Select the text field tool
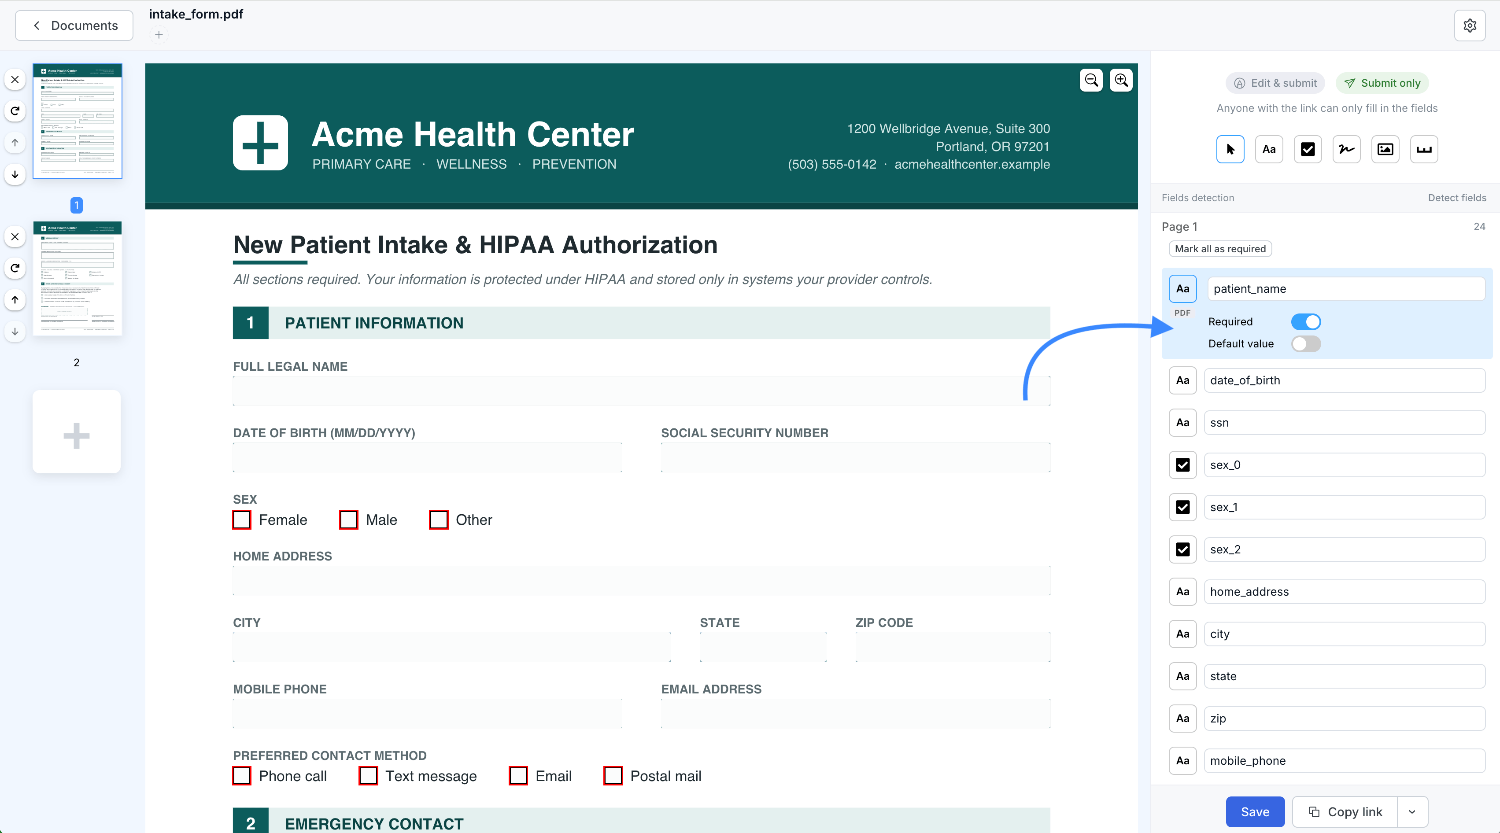This screenshot has width=1500, height=833. pos(1269,149)
